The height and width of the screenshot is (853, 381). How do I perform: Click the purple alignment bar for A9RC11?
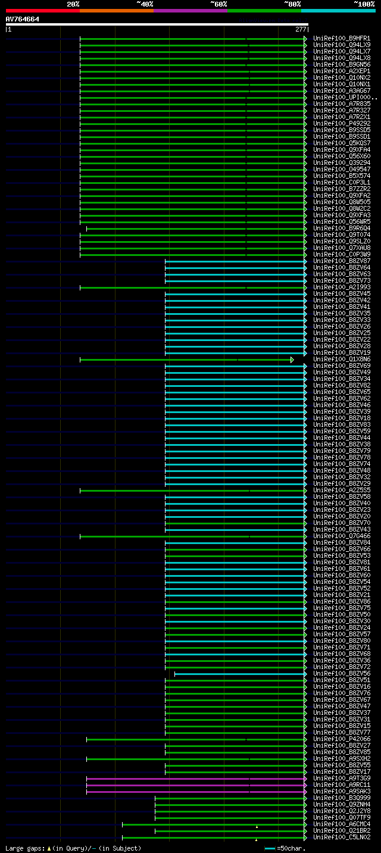point(195,785)
